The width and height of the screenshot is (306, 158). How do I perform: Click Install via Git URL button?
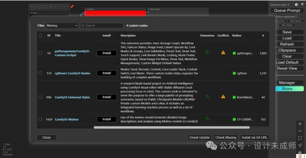255,137
